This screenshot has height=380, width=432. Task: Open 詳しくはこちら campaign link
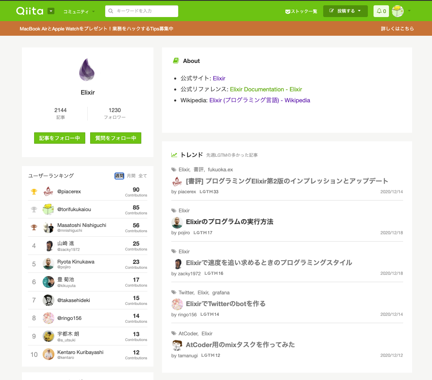(397, 28)
